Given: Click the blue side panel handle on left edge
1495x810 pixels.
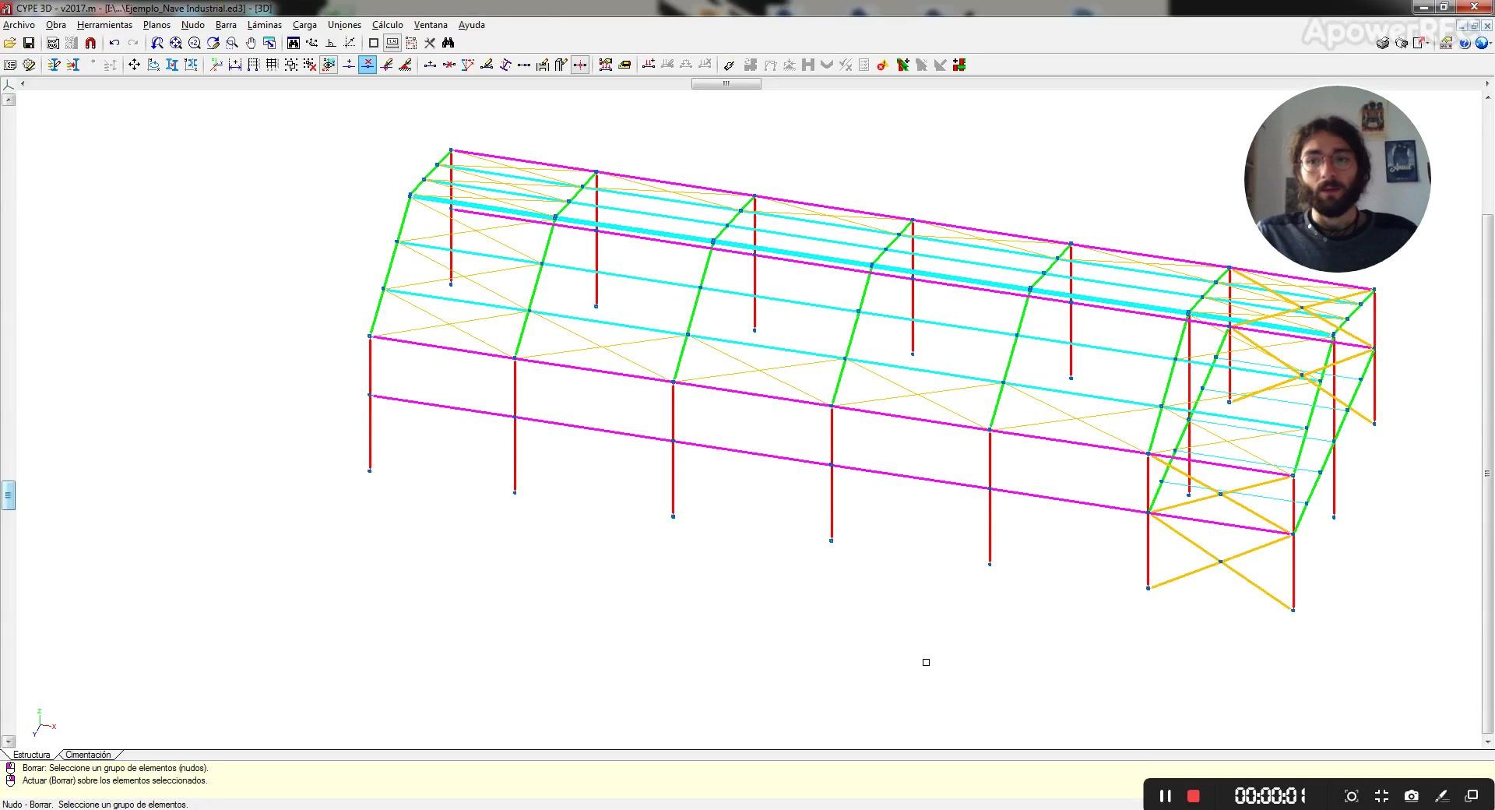Looking at the screenshot, I should pyautogui.click(x=9, y=495).
